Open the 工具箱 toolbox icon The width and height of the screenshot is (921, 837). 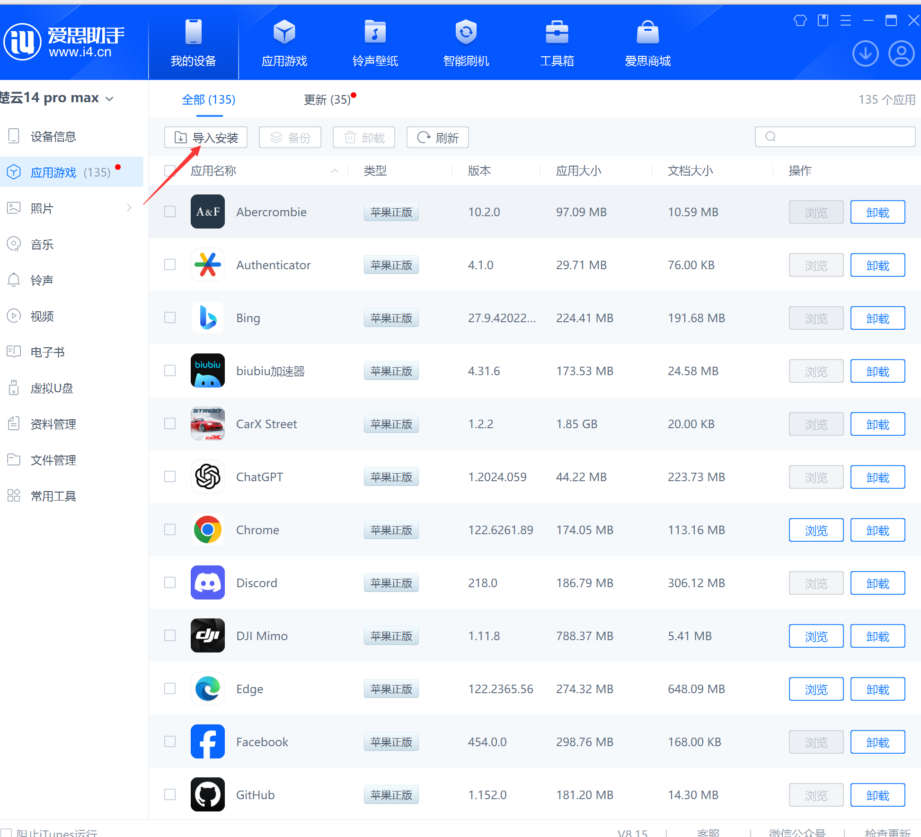click(557, 32)
